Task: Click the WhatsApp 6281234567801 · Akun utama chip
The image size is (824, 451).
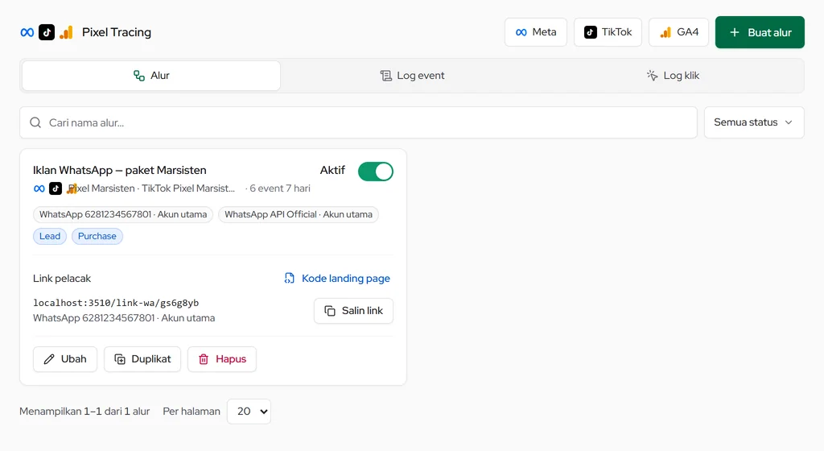Action: click(123, 214)
